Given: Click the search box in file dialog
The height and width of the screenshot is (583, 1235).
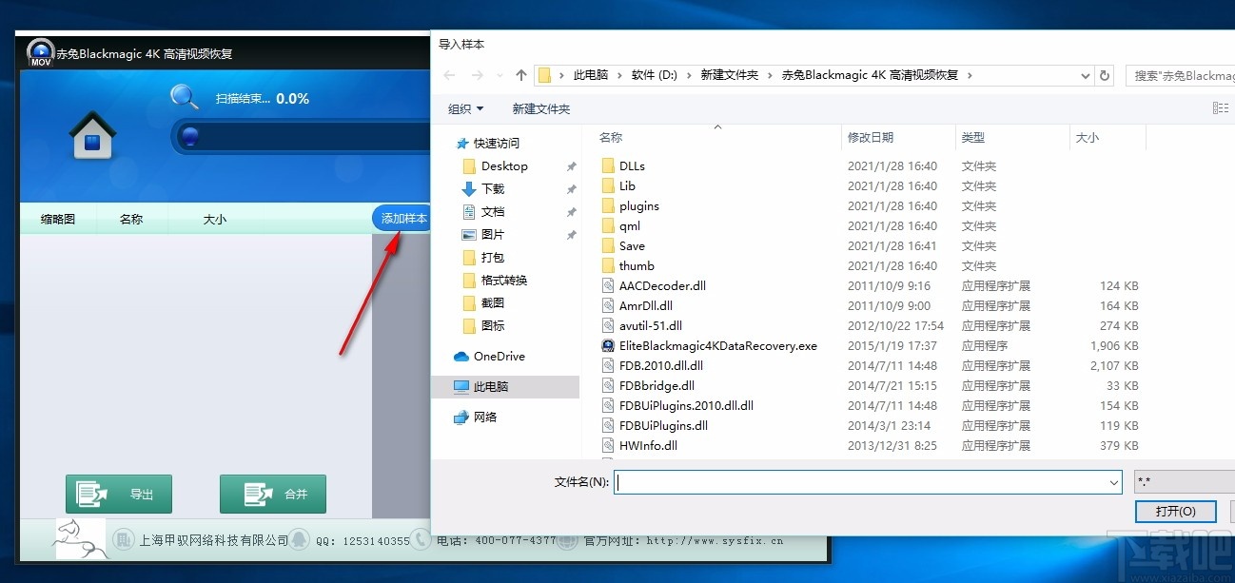Looking at the screenshot, I should click(x=1180, y=75).
